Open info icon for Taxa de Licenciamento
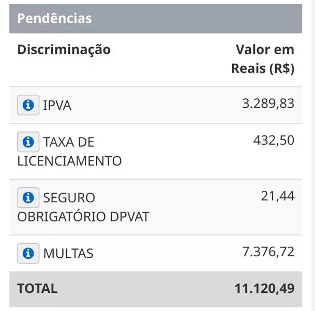This screenshot has width=315, height=311. point(28,142)
